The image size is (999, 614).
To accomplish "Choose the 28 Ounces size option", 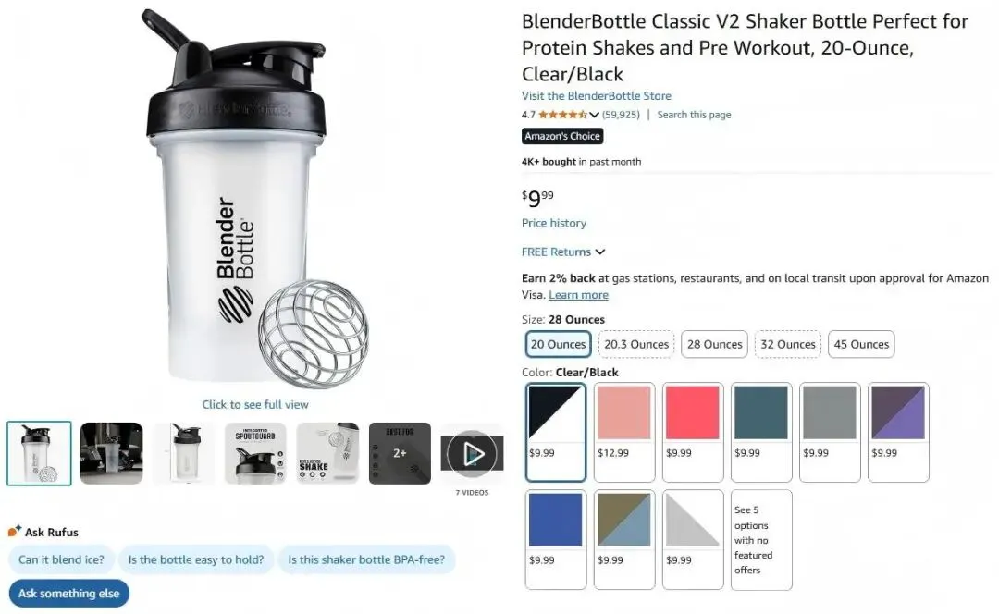I will coord(714,344).
